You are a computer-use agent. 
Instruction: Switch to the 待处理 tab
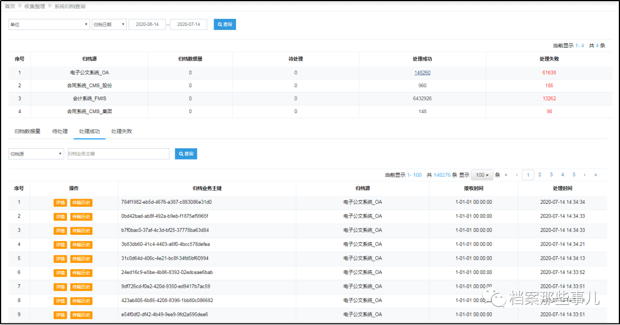pyautogui.click(x=60, y=131)
